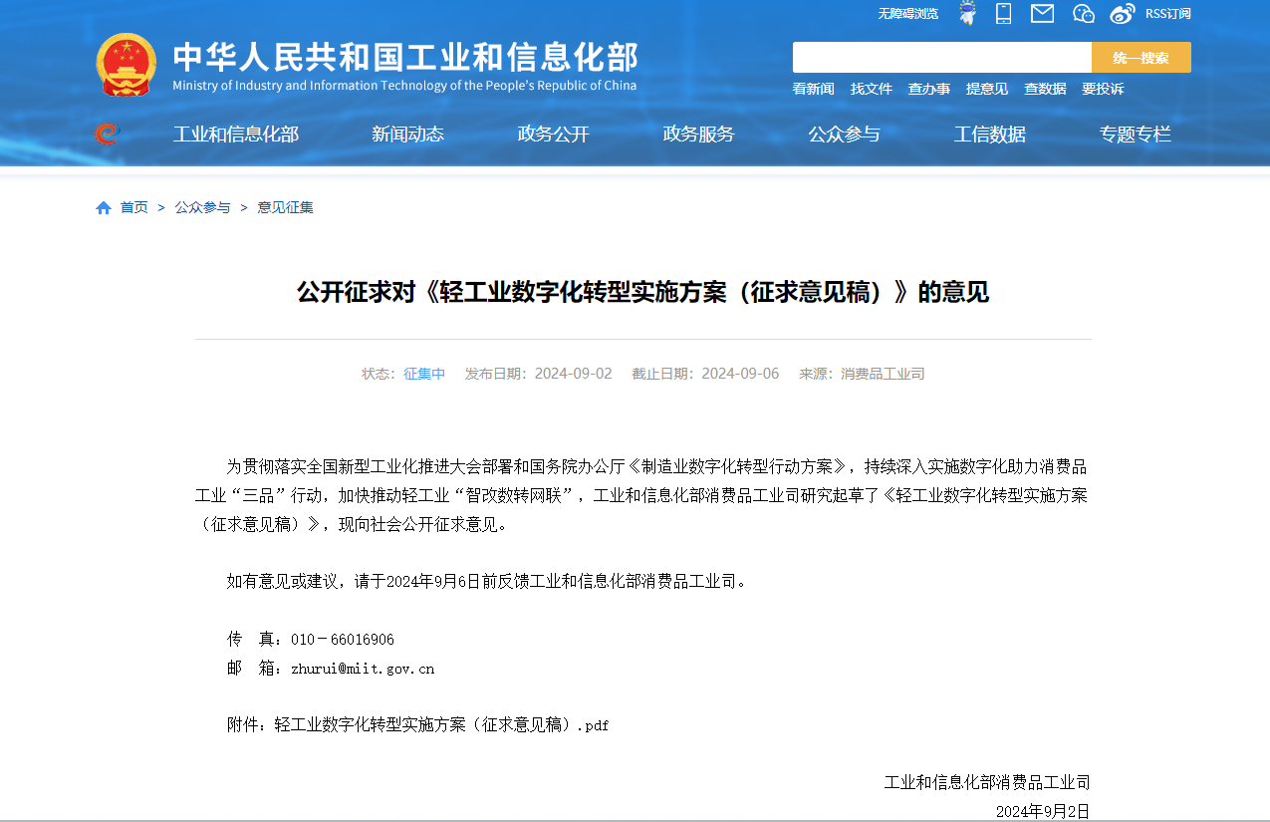Open the 工信数据 navigation menu
The height and width of the screenshot is (822, 1270).
990,135
